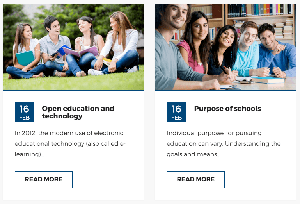Open the students at library table photo
This screenshot has height=204, width=300.
click(x=225, y=47)
